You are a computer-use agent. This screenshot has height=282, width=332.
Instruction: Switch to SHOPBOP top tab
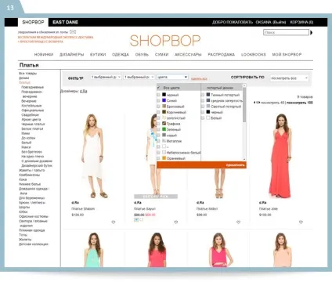(x=33, y=22)
